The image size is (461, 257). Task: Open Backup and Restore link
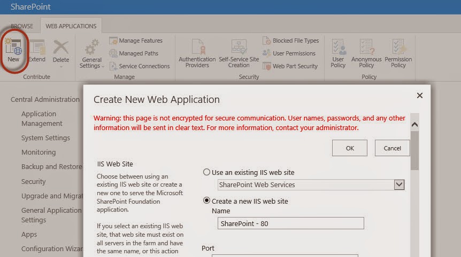point(52,166)
